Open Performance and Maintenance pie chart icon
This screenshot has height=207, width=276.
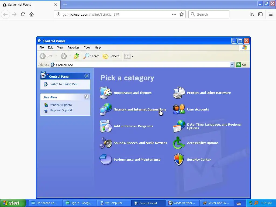(106, 160)
